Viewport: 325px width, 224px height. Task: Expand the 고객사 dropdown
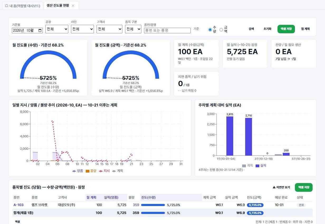[x=109, y=29]
